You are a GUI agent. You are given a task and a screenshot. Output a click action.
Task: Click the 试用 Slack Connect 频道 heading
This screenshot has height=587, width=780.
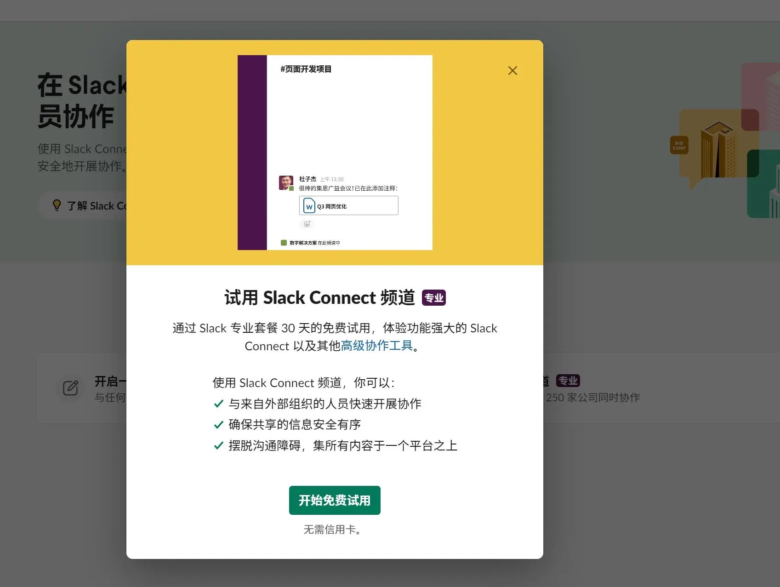click(x=319, y=298)
